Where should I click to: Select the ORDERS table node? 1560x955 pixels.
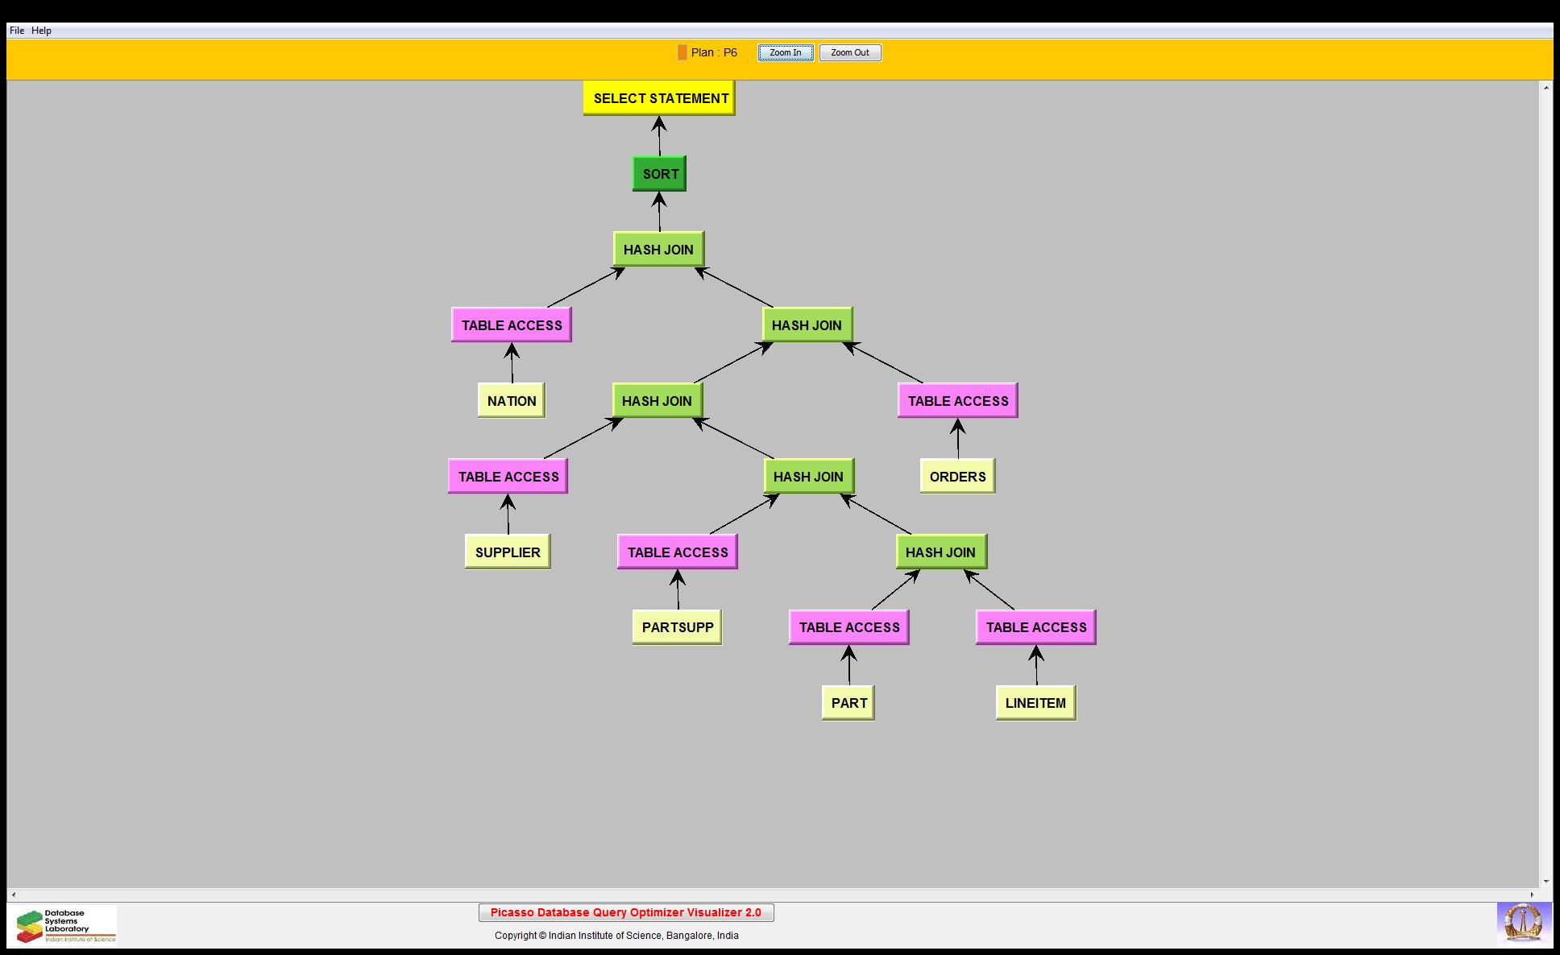point(957,477)
